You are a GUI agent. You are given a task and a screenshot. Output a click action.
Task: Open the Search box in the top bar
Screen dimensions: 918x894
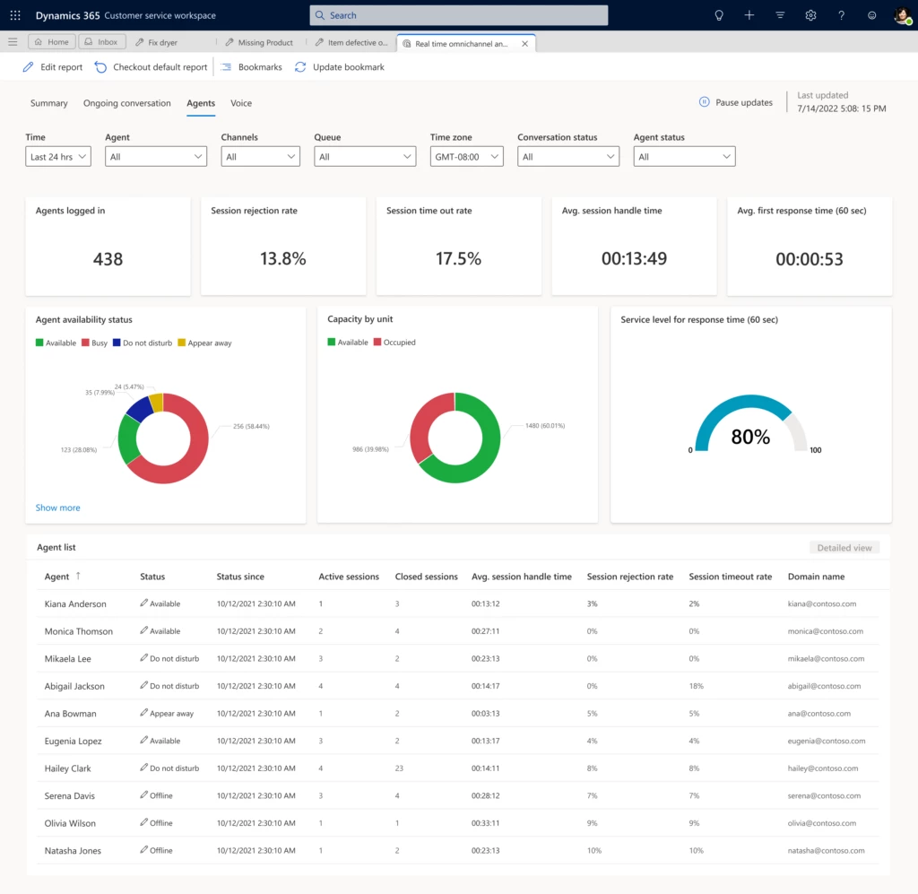458,14
